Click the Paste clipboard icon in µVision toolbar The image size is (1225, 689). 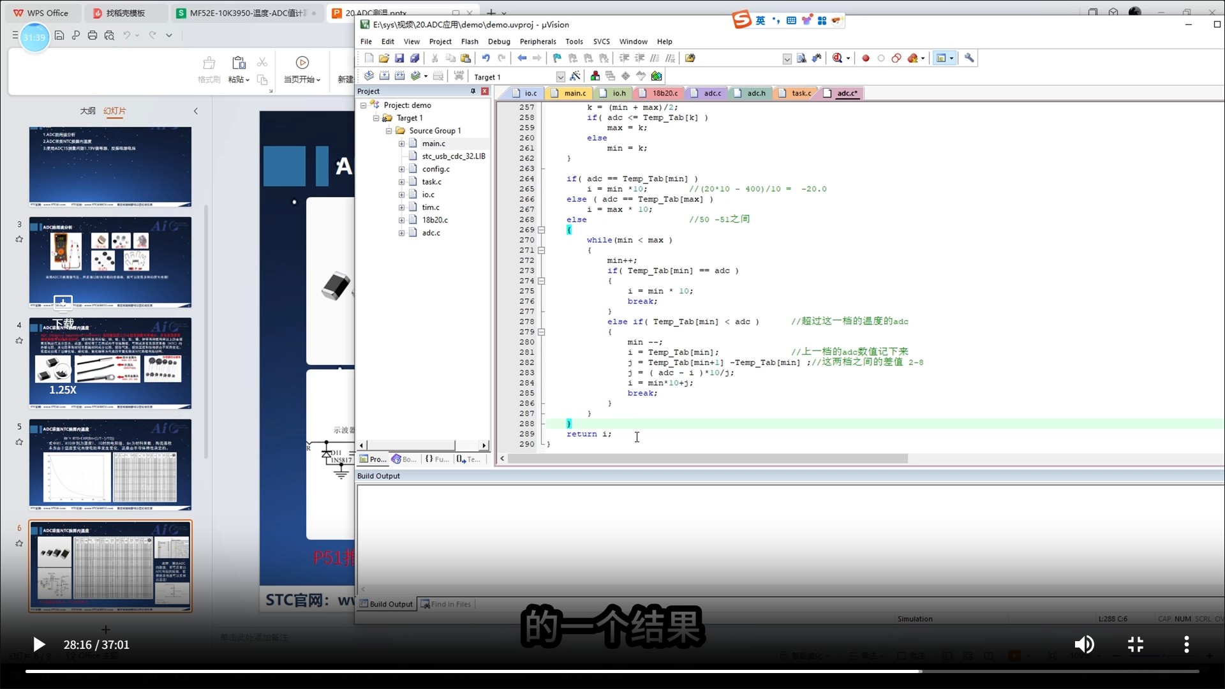(466, 58)
